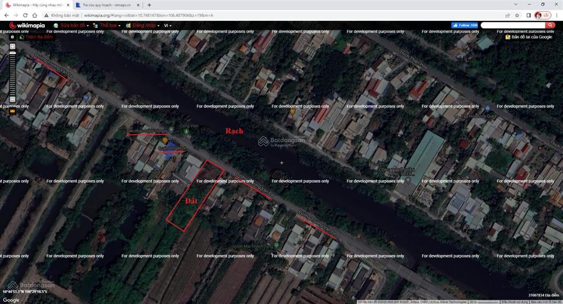563x304 pixels.
Task: Open the Chrome three-dot menu
Action: [557, 15]
